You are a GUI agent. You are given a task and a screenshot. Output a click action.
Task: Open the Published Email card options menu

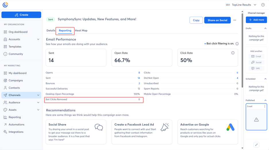(x=265, y=106)
